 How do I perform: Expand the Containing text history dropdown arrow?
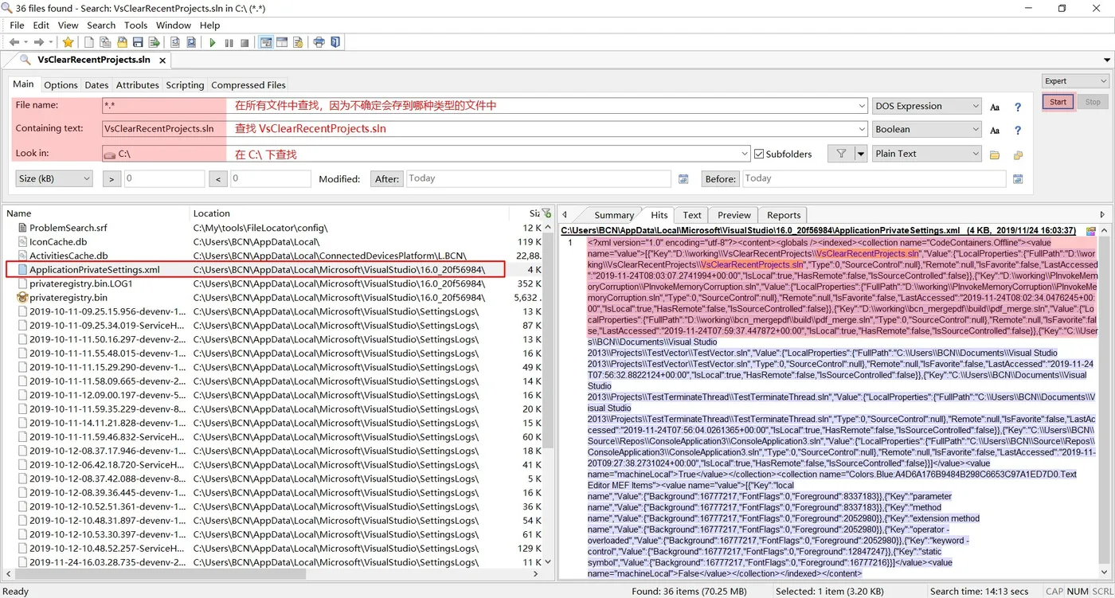[862, 129]
